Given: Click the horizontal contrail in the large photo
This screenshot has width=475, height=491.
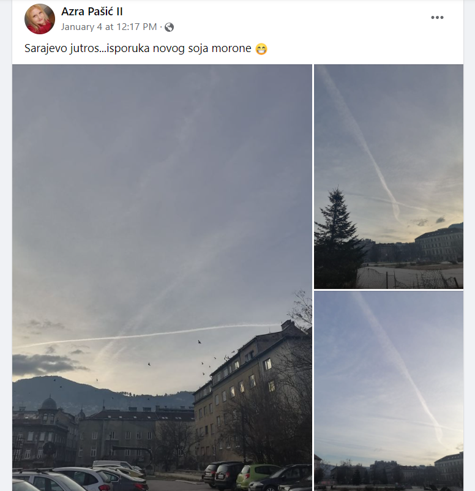Looking at the screenshot, I should coord(147,335).
